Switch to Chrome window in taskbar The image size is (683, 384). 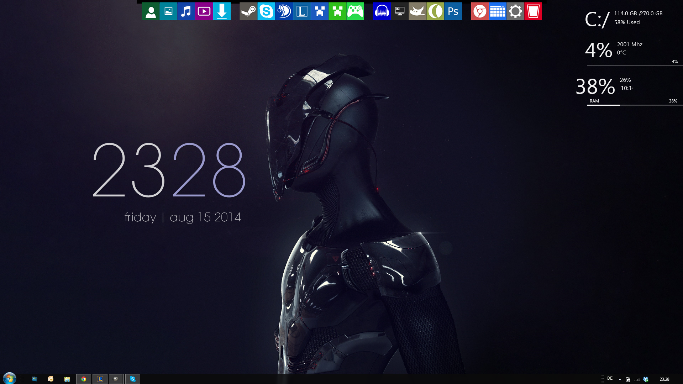point(84,379)
